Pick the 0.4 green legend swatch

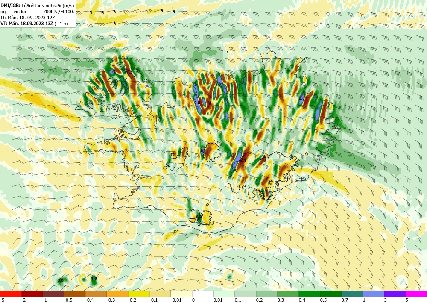pos(310,294)
